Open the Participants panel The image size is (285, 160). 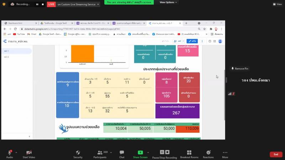(100, 154)
